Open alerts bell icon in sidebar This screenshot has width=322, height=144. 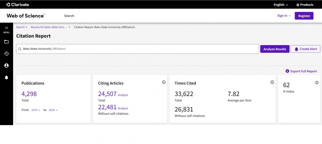coord(6,77)
